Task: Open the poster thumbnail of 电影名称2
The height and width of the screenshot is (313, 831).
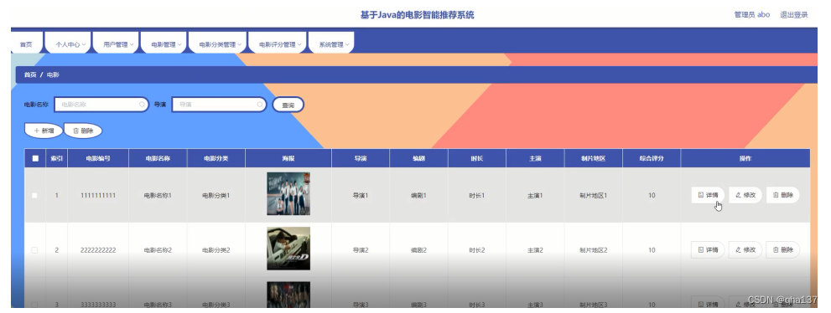Action: coord(288,249)
